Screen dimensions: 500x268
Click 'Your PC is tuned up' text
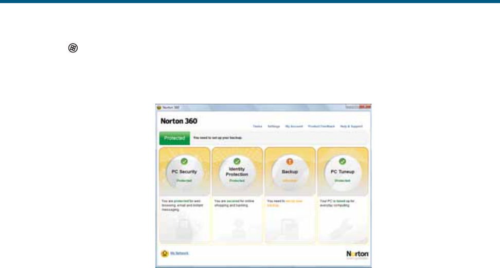click(337, 203)
